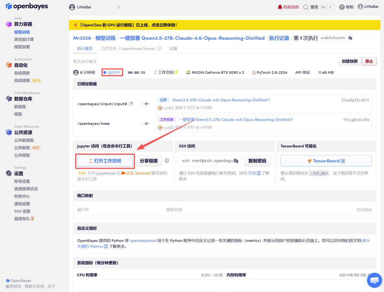Open 关于 footer link

click(x=51, y=286)
